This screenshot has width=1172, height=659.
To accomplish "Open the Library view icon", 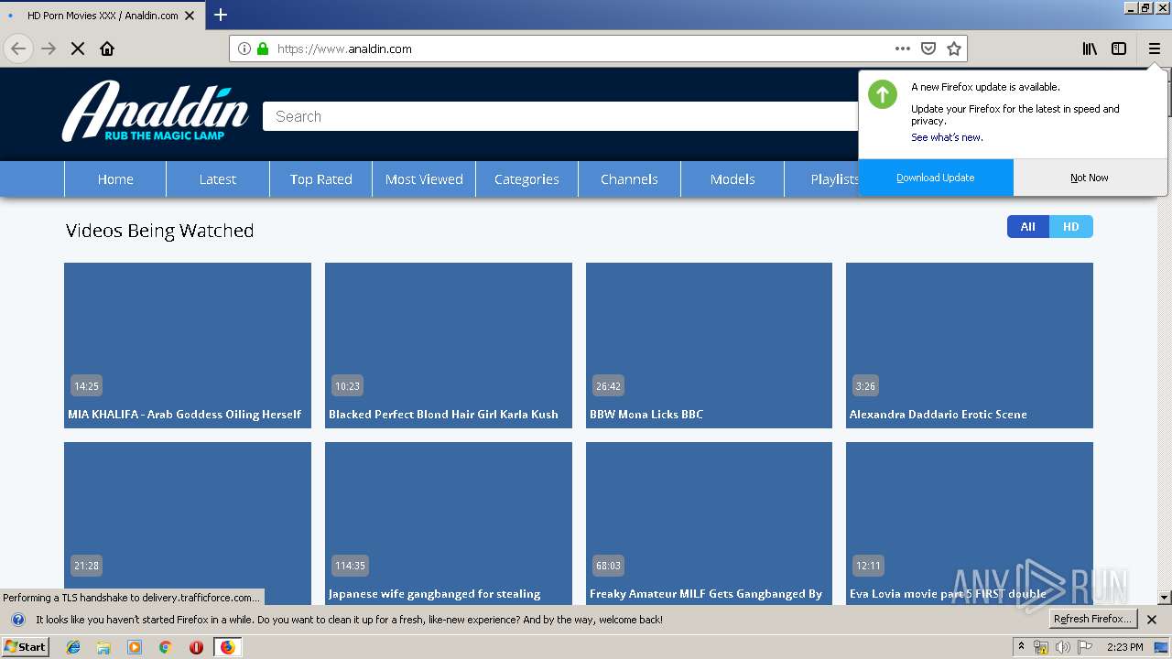I will tap(1090, 49).
